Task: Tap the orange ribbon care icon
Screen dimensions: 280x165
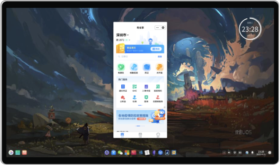Action: pos(159,67)
